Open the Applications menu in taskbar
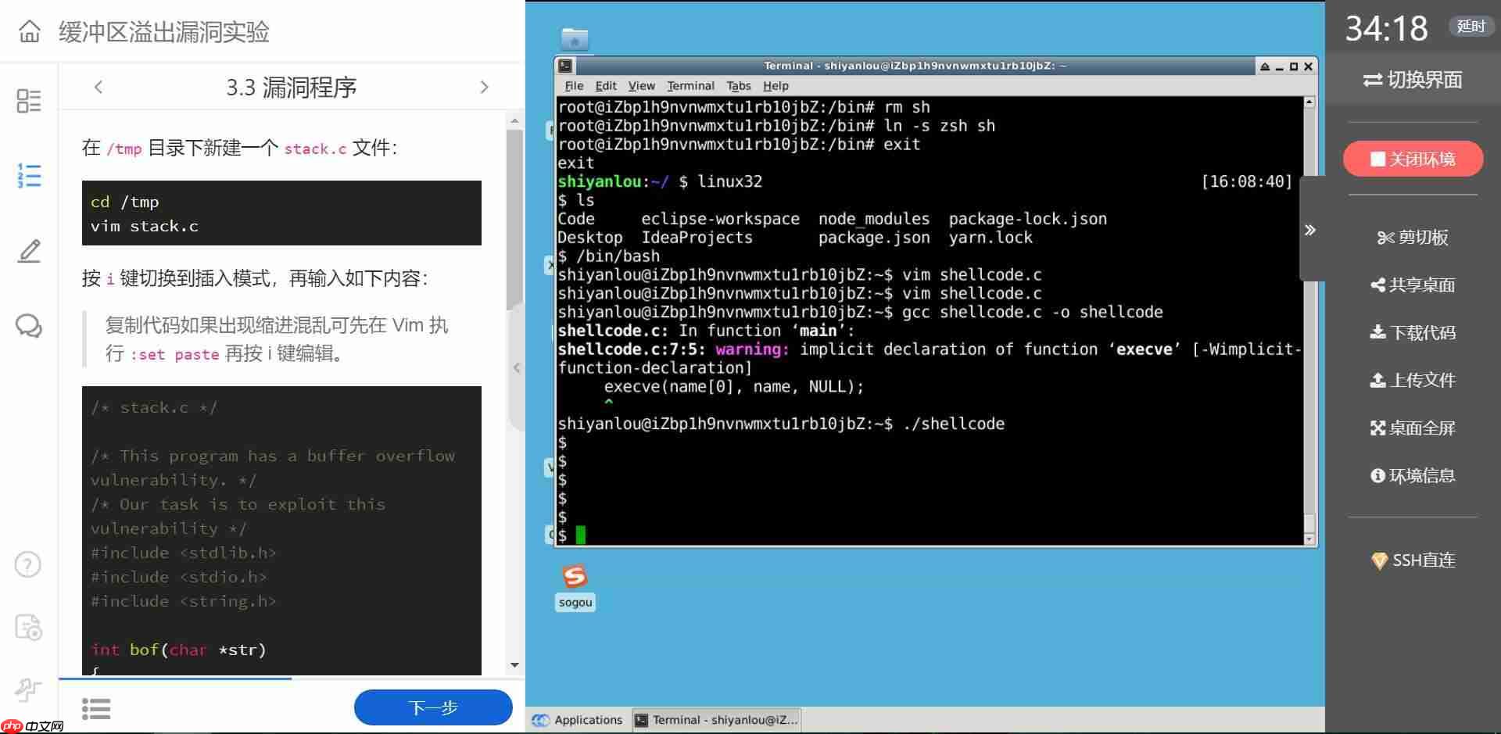Image resolution: width=1501 pixels, height=734 pixels. (x=578, y=720)
